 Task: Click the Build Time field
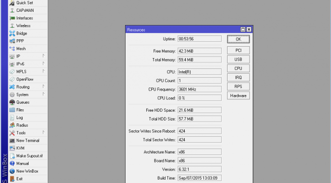pyautogui.click(x=199, y=178)
